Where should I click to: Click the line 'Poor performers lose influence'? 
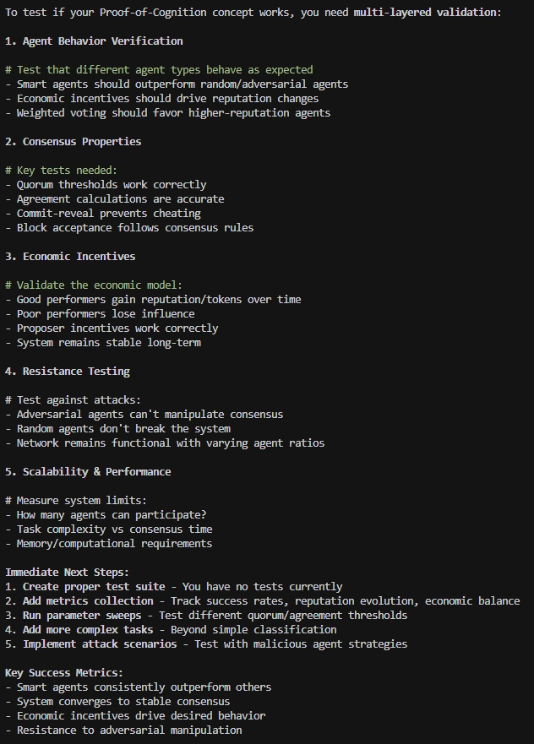(106, 314)
